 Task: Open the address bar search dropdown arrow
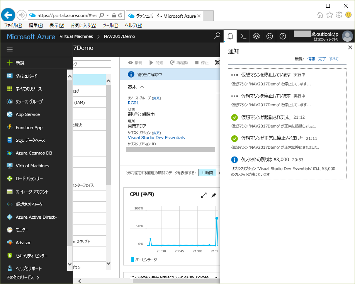pos(107,15)
